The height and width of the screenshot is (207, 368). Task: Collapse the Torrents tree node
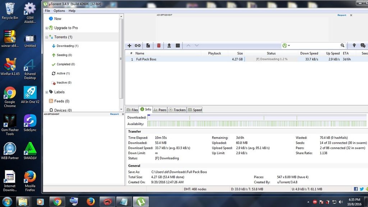pyautogui.click(x=47, y=37)
